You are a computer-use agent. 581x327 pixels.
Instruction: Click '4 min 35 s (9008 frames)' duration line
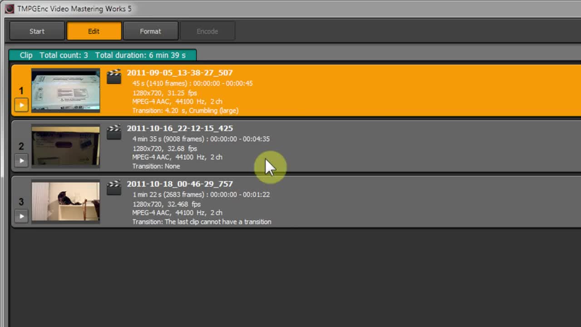pos(201,139)
